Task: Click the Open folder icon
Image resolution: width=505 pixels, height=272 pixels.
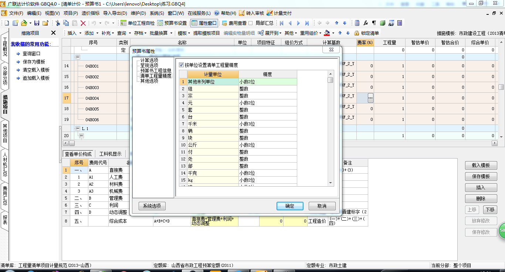Action: pos(24,23)
